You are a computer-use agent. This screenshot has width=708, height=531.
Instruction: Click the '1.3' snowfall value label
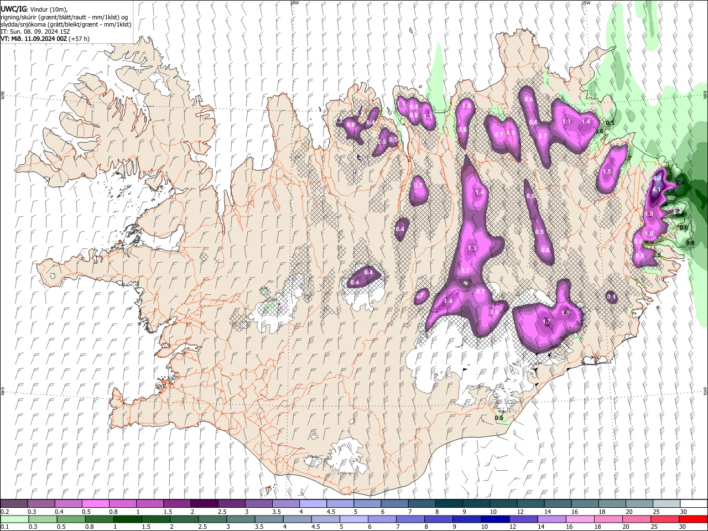[472, 248]
